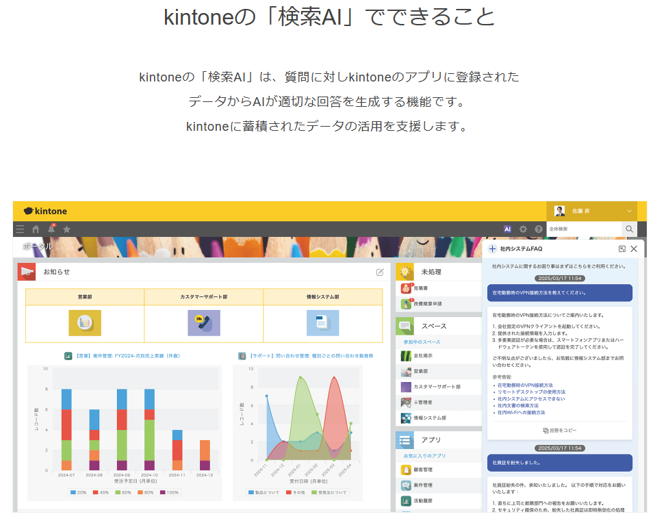
Task: Select the お気に入りのアプリ filter
Action: coord(424,456)
